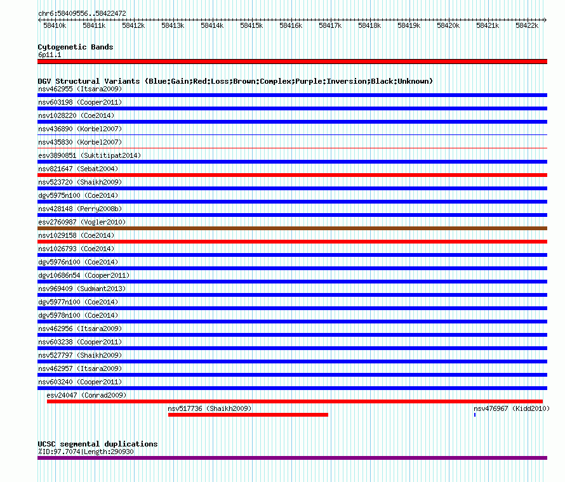Image resolution: width=565 pixels, height=482 pixels.
Task: Click the 58413k ruler tick label
Action: pyautogui.click(x=173, y=25)
